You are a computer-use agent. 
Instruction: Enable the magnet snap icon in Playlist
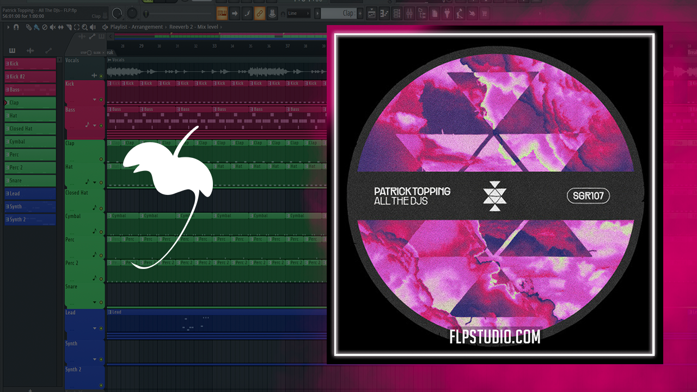[16, 27]
